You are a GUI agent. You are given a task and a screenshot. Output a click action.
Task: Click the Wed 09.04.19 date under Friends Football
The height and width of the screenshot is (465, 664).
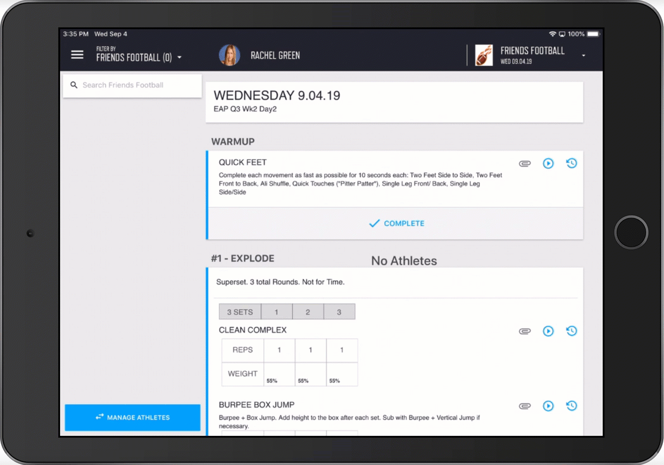click(516, 61)
